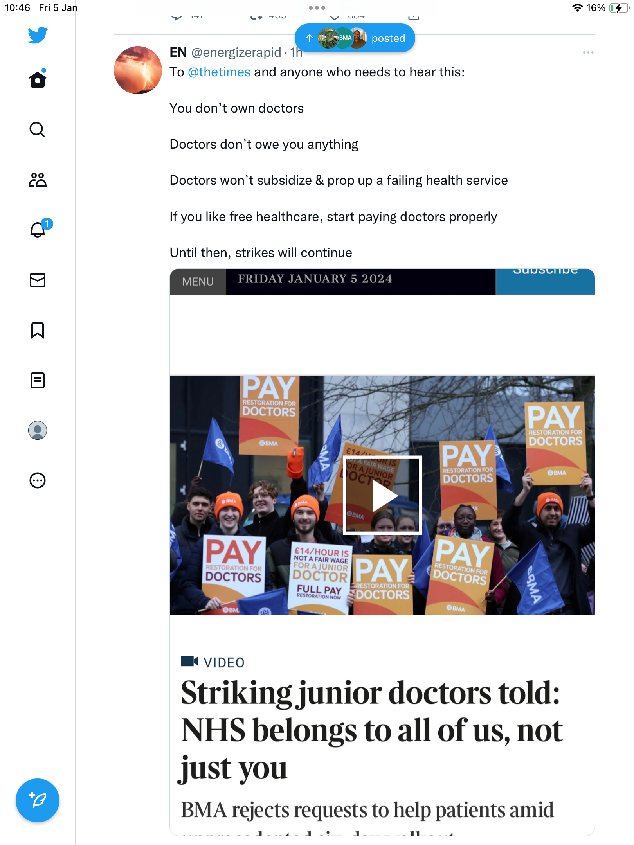The height and width of the screenshot is (845, 634).
Task: Open the Twitter bird logo
Action: pos(38,35)
